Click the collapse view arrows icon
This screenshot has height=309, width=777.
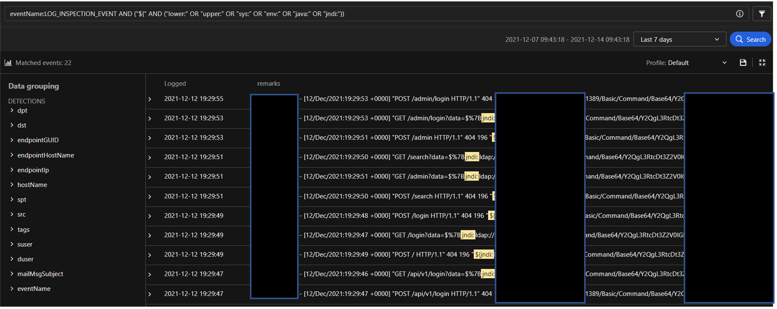pyautogui.click(x=762, y=63)
